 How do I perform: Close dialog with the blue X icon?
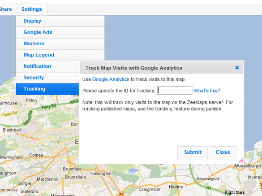pyautogui.click(x=237, y=68)
